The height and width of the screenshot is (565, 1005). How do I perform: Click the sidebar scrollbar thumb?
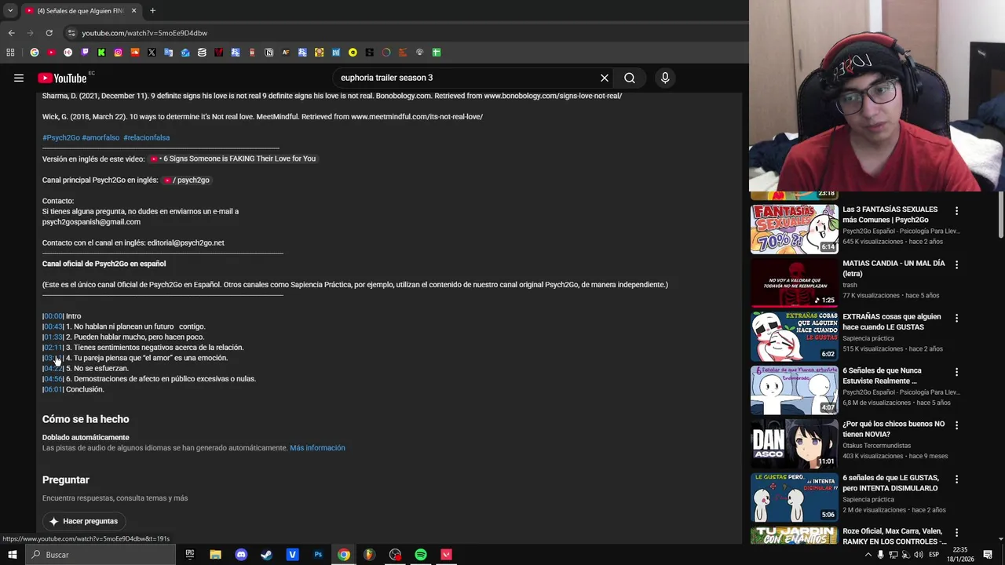click(x=1001, y=213)
